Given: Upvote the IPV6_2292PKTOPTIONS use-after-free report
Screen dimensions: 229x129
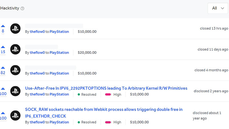Looking at the screenshot, I should coord(3,89).
